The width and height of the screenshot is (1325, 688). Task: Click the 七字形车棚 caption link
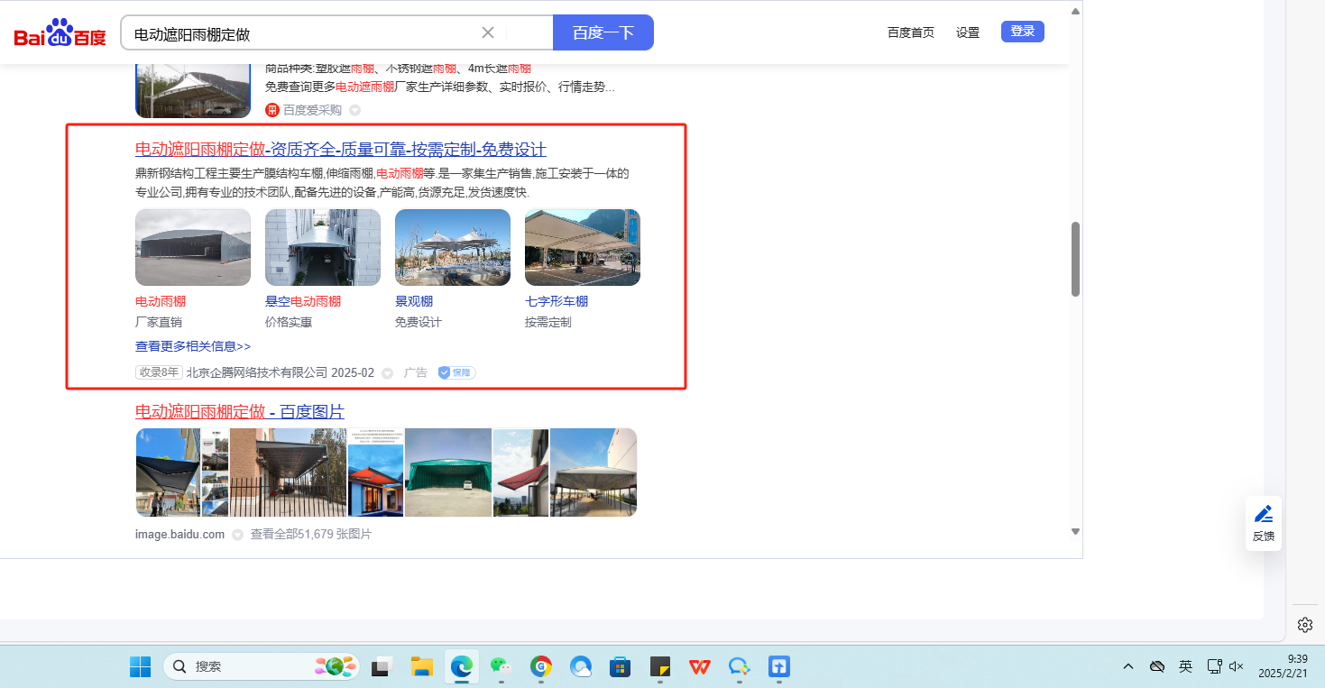pos(557,301)
